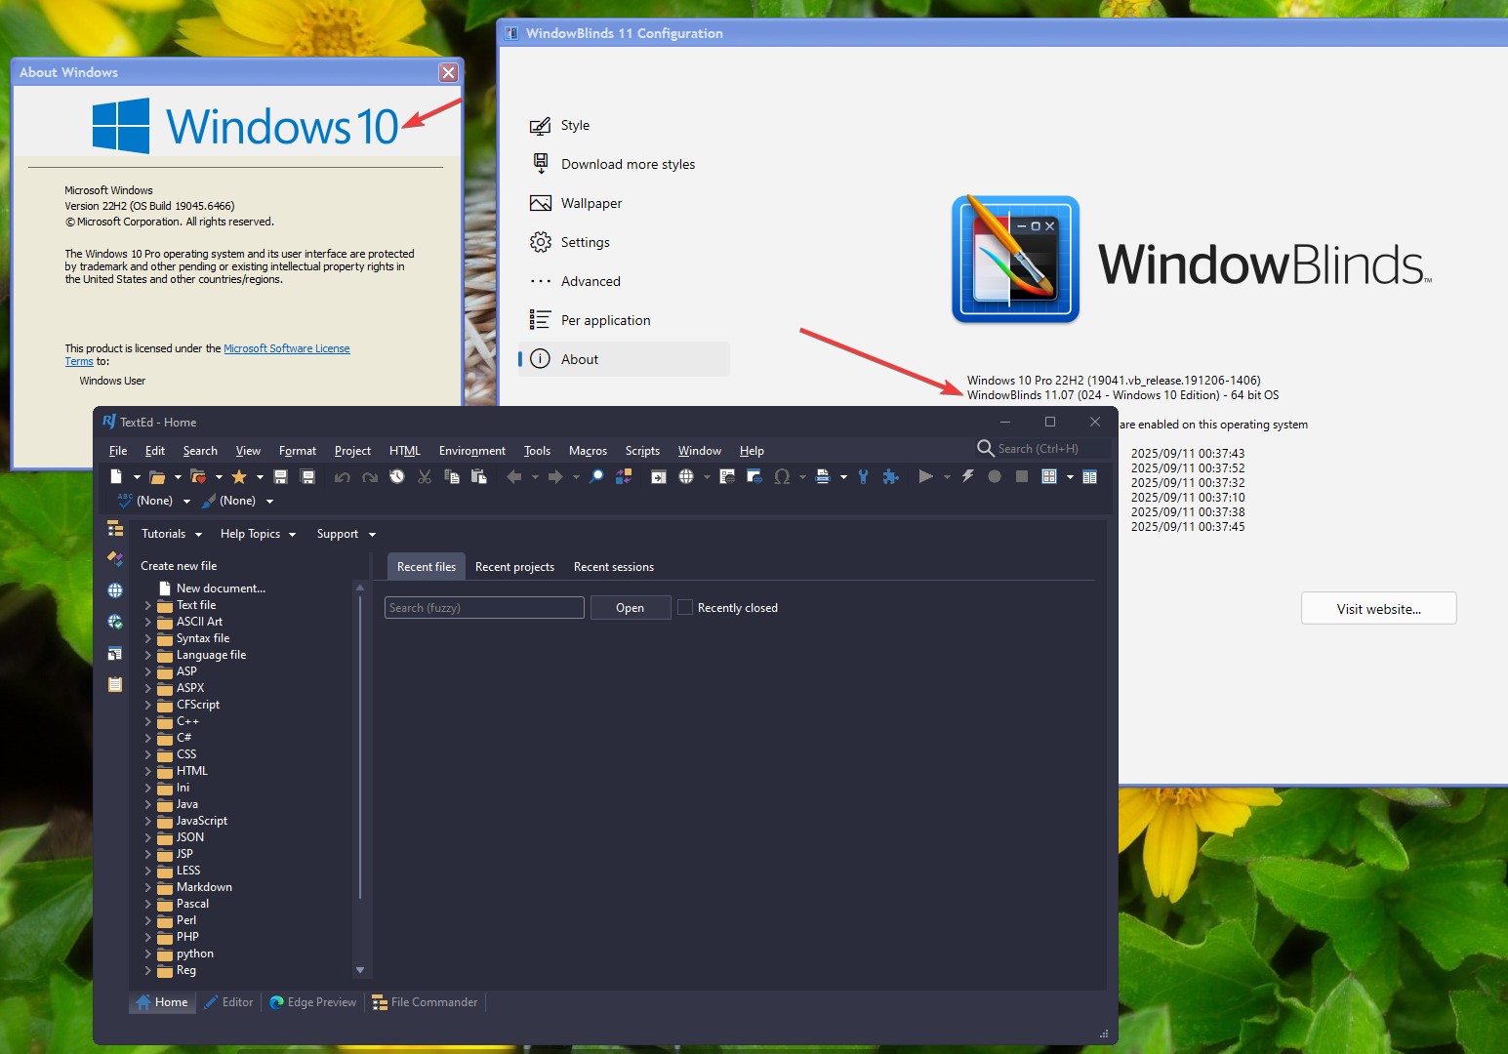This screenshot has height=1054, width=1508.
Task: Click the yellow star favorites icon
Action: tap(238, 476)
